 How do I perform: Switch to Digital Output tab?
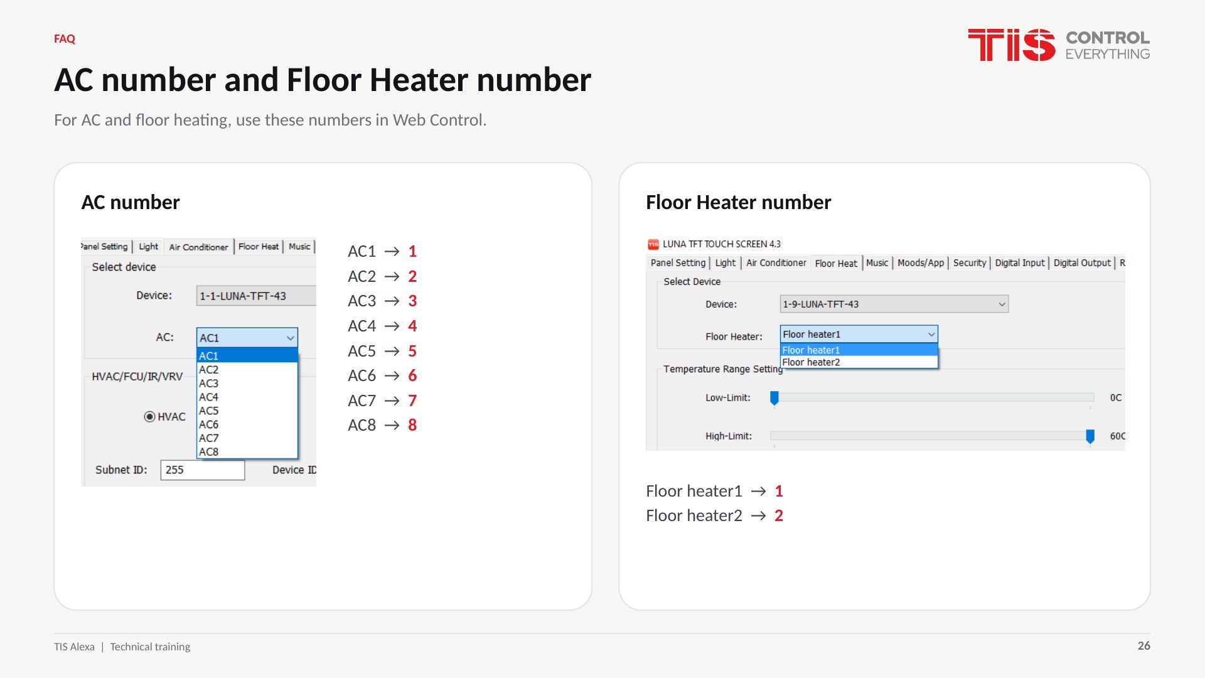[x=1082, y=263]
